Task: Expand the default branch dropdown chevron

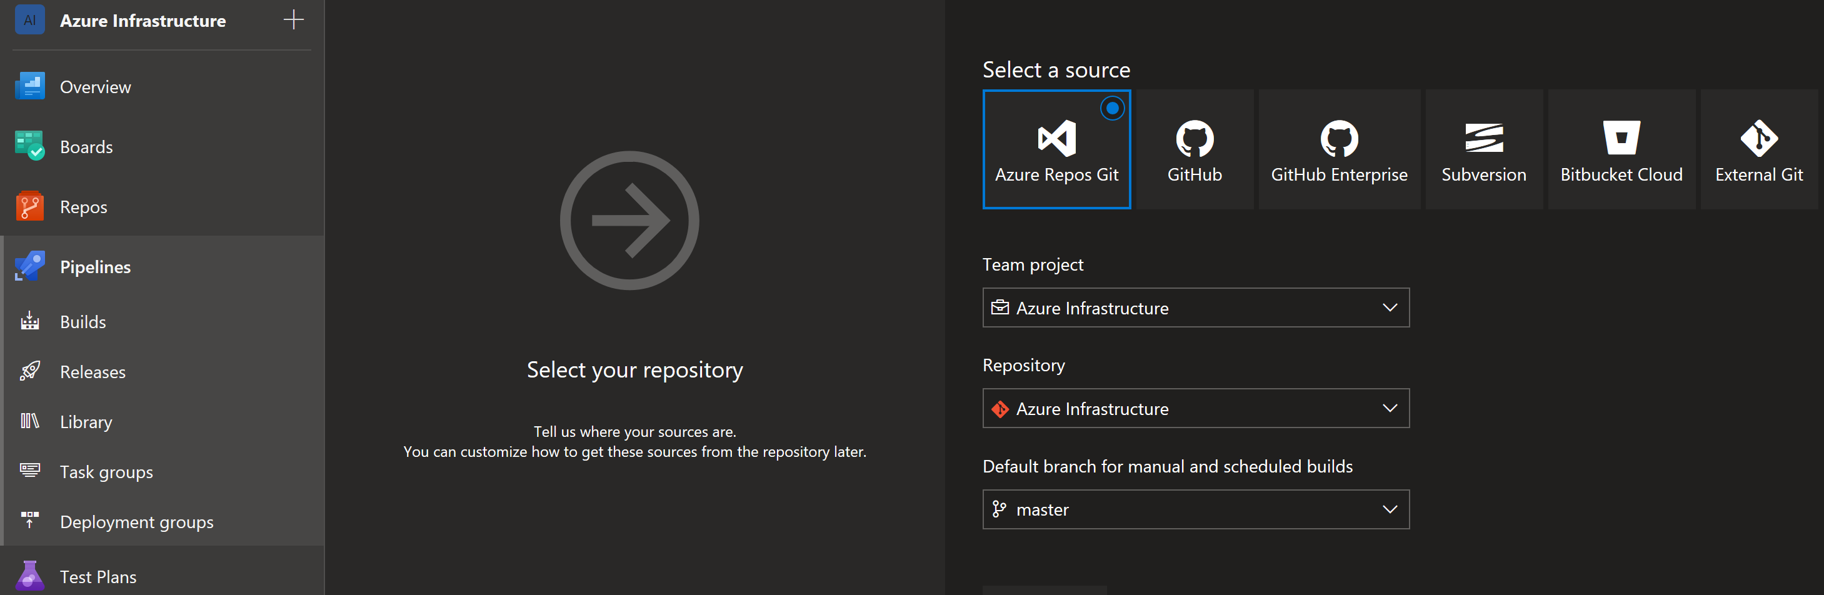Action: pos(1389,509)
